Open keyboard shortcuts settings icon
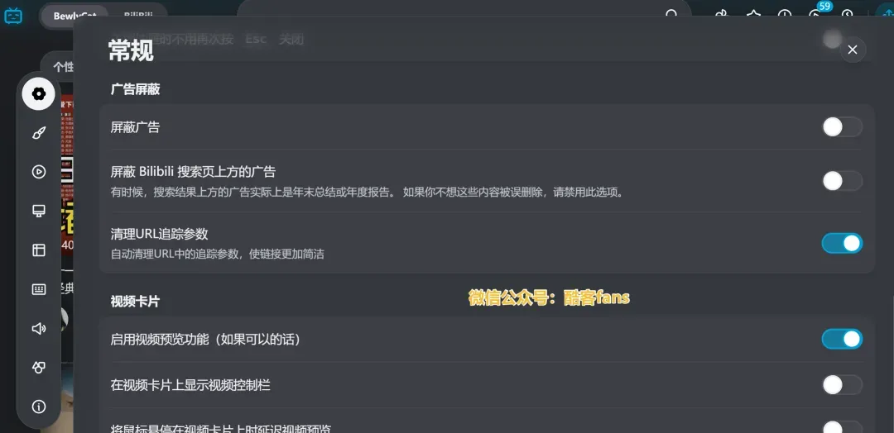The image size is (894, 433). pos(39,289)
